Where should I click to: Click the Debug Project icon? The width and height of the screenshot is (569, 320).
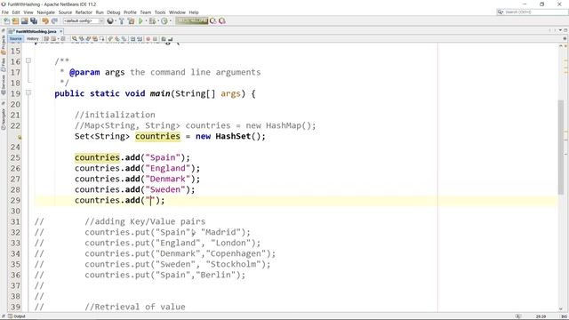click(x=152, y=21)
